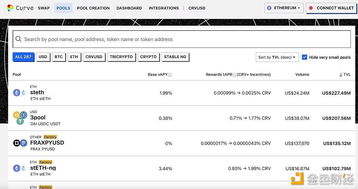Screen dimensions: 358x189
Task: Click the Base vAPY column header
Action: pyautogui.click(x=160, y=74)
